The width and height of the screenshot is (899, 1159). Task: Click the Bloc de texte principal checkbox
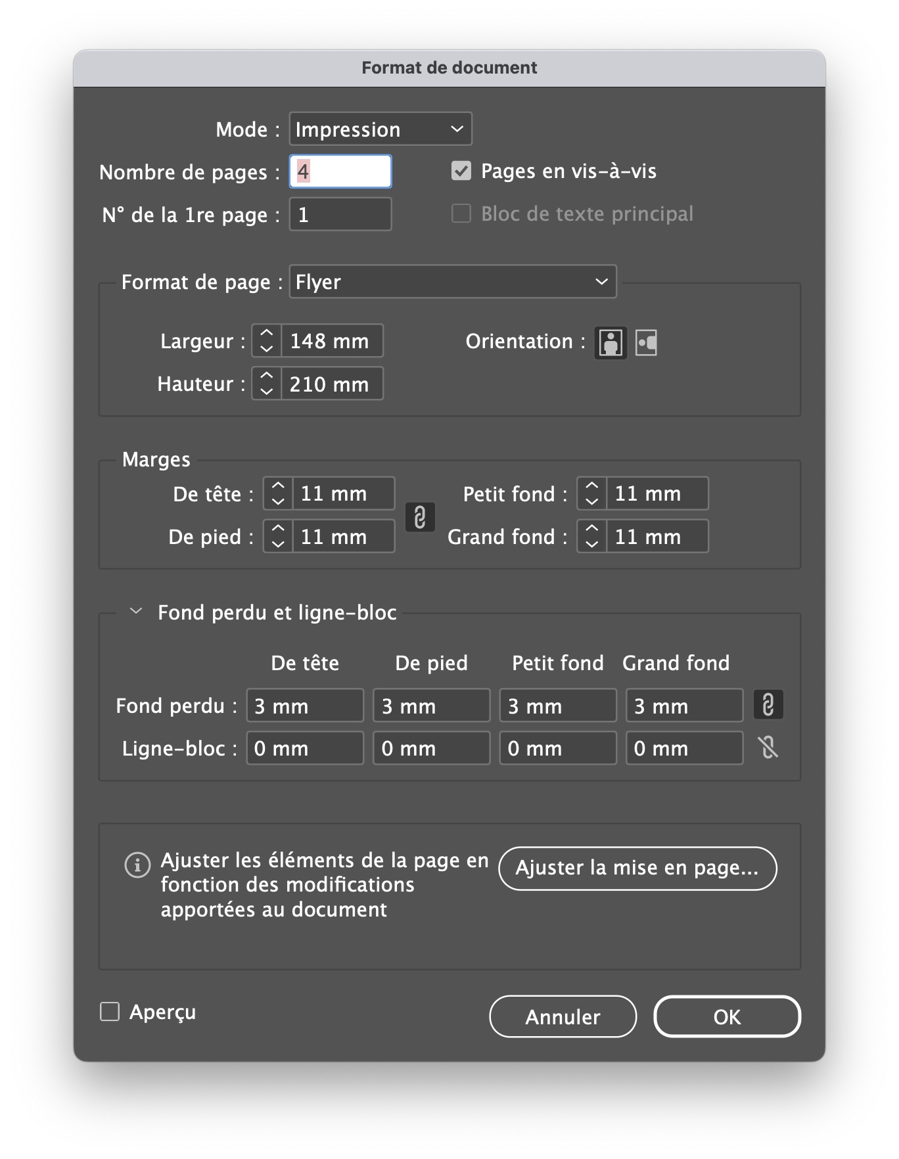click(x=461, y=214)
